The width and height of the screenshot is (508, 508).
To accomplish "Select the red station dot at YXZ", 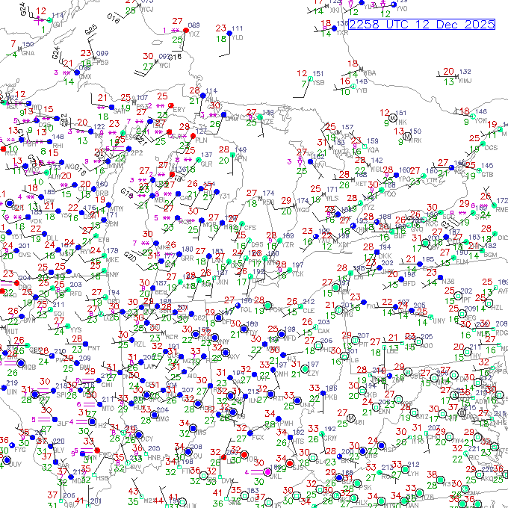I will 186,31.
